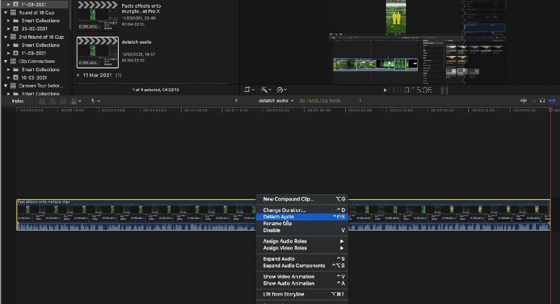Viewport: 560px width, 304px height.
Task: Click the viewer timecode display
Action: click(410, 90)
